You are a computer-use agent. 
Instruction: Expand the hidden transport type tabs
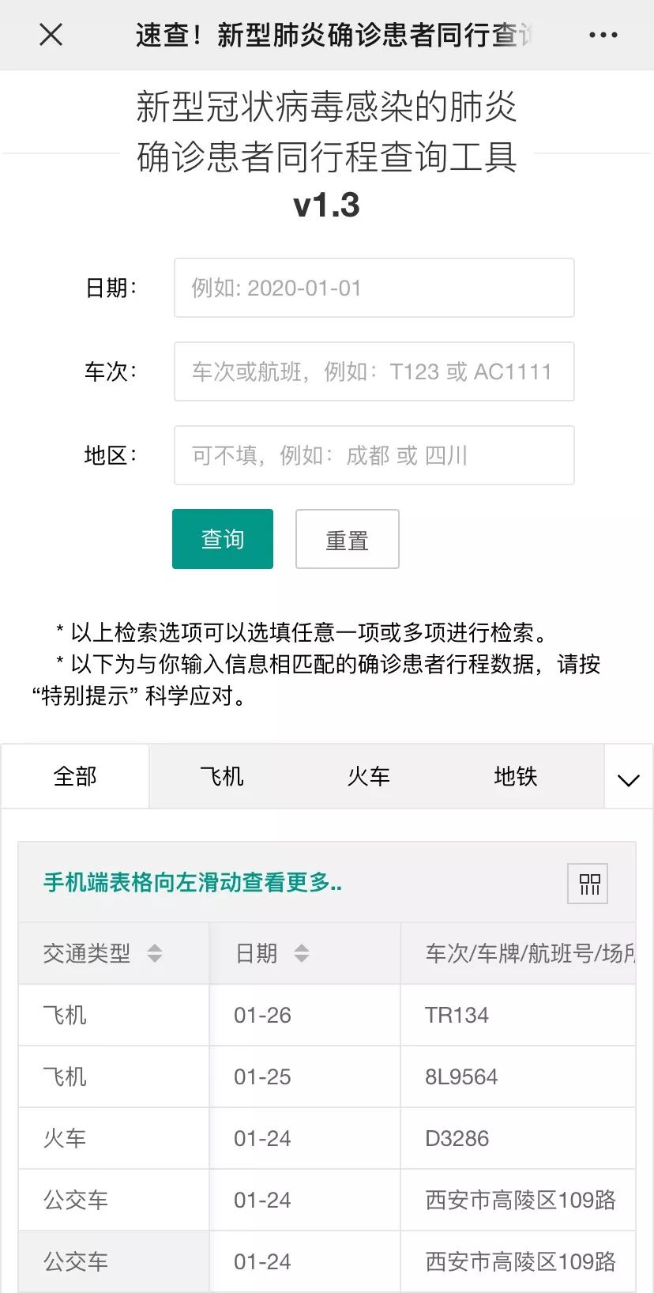628,781
